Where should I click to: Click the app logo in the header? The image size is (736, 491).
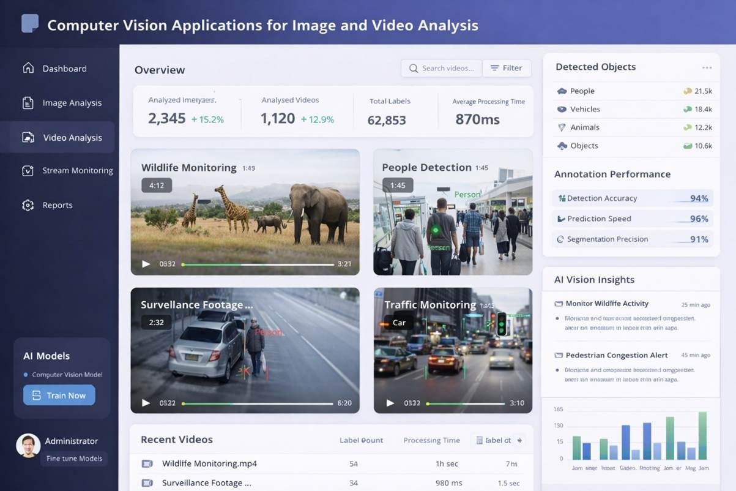pyautogui.click(x=30, y=24)
